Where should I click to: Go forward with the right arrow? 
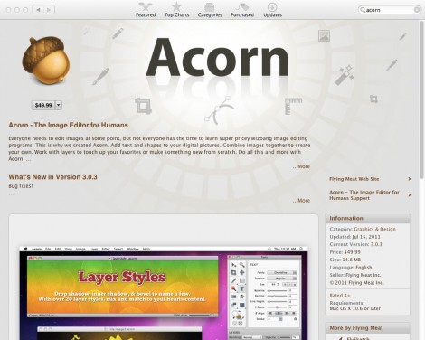point(49,10)
